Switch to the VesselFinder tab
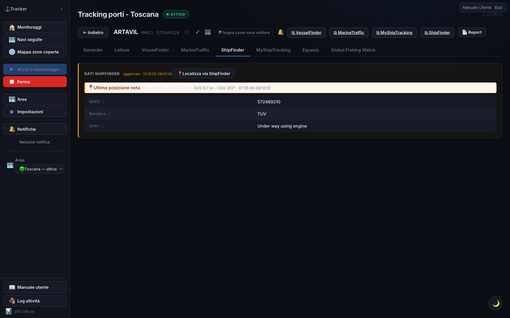The width and height of the screenshot is (510, 318). [155, 50]
